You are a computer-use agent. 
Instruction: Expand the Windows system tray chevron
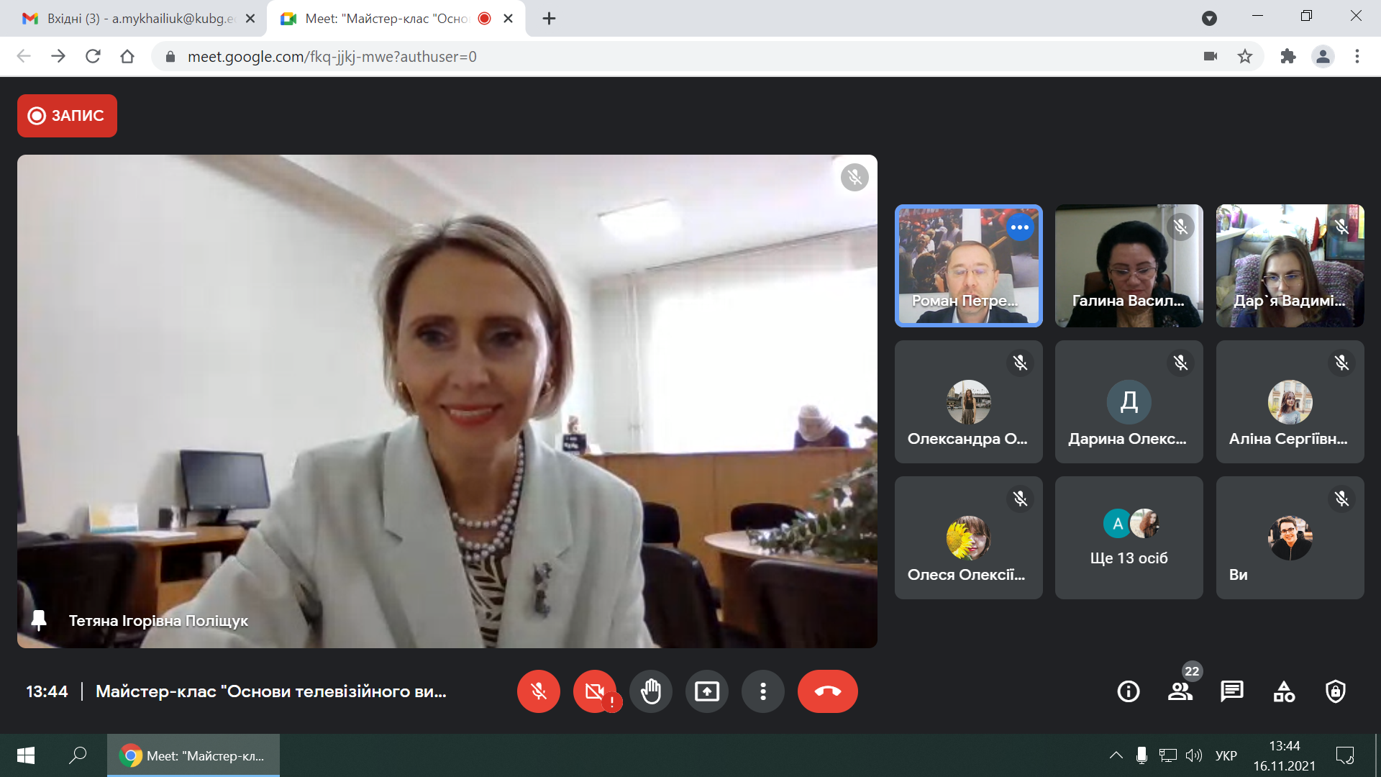1116,755
